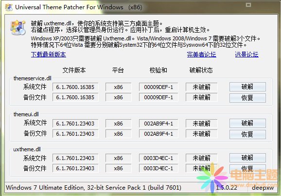Click themeui.dll system status 未破解
Viewport: 281px width, 196px height.
[x=201, y=124]
